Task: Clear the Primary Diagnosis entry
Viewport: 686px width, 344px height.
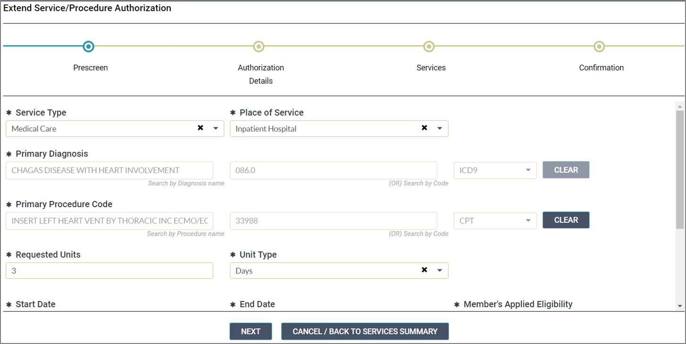Action: pyautogui.click(x=566, y=170)
